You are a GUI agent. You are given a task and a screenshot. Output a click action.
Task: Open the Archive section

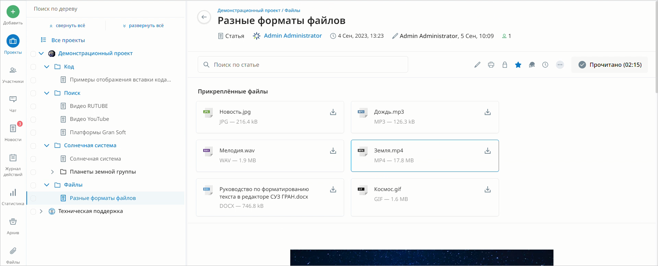(13, 226)
